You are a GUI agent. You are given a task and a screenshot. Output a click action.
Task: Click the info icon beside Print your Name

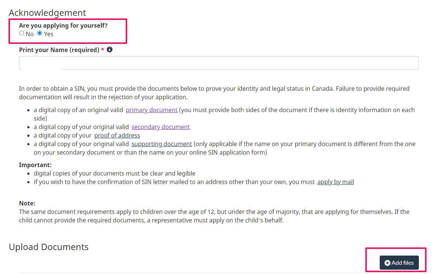109,49
